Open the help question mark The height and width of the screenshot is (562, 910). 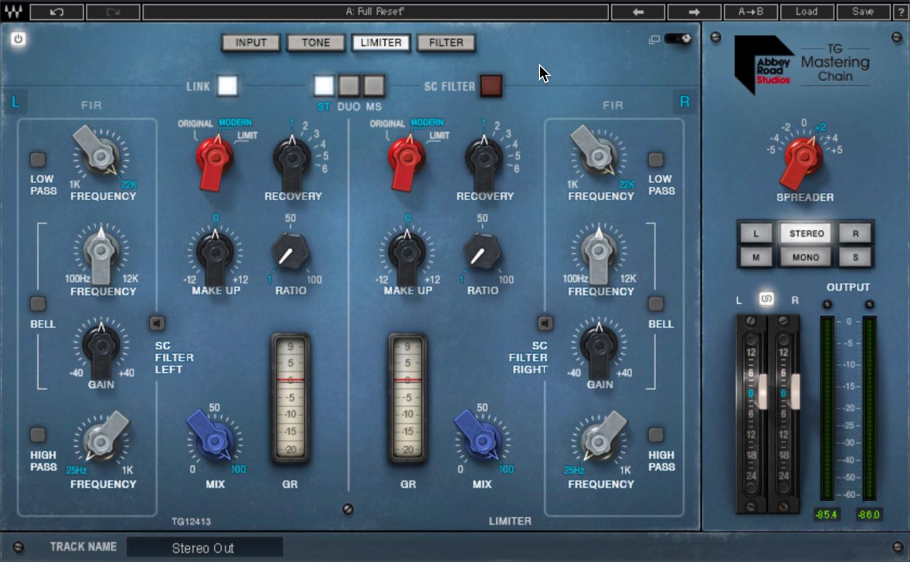coord(901,12)
